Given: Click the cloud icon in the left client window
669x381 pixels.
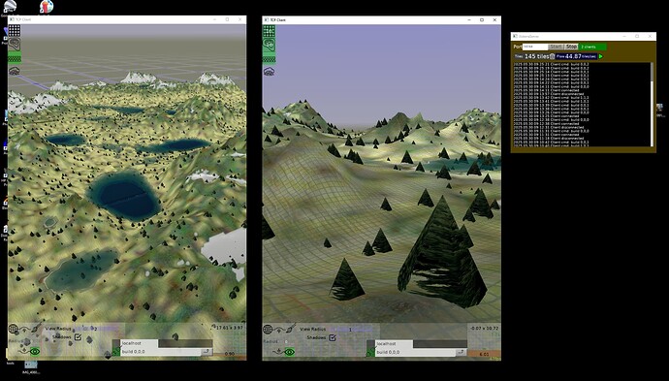Looking at the screenshot, I should click(x=15, y=71).
